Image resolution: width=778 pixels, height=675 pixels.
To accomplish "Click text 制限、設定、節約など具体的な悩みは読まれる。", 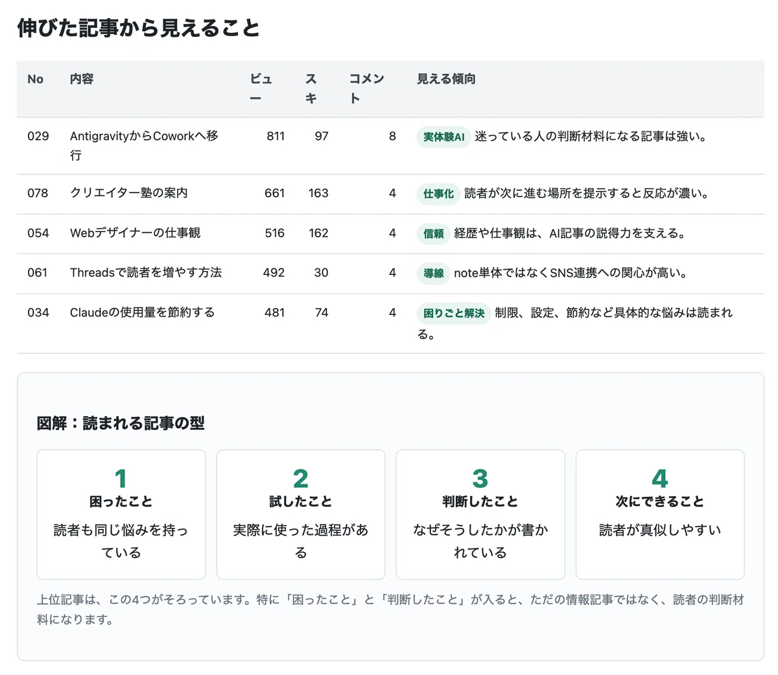I will 575,323.
